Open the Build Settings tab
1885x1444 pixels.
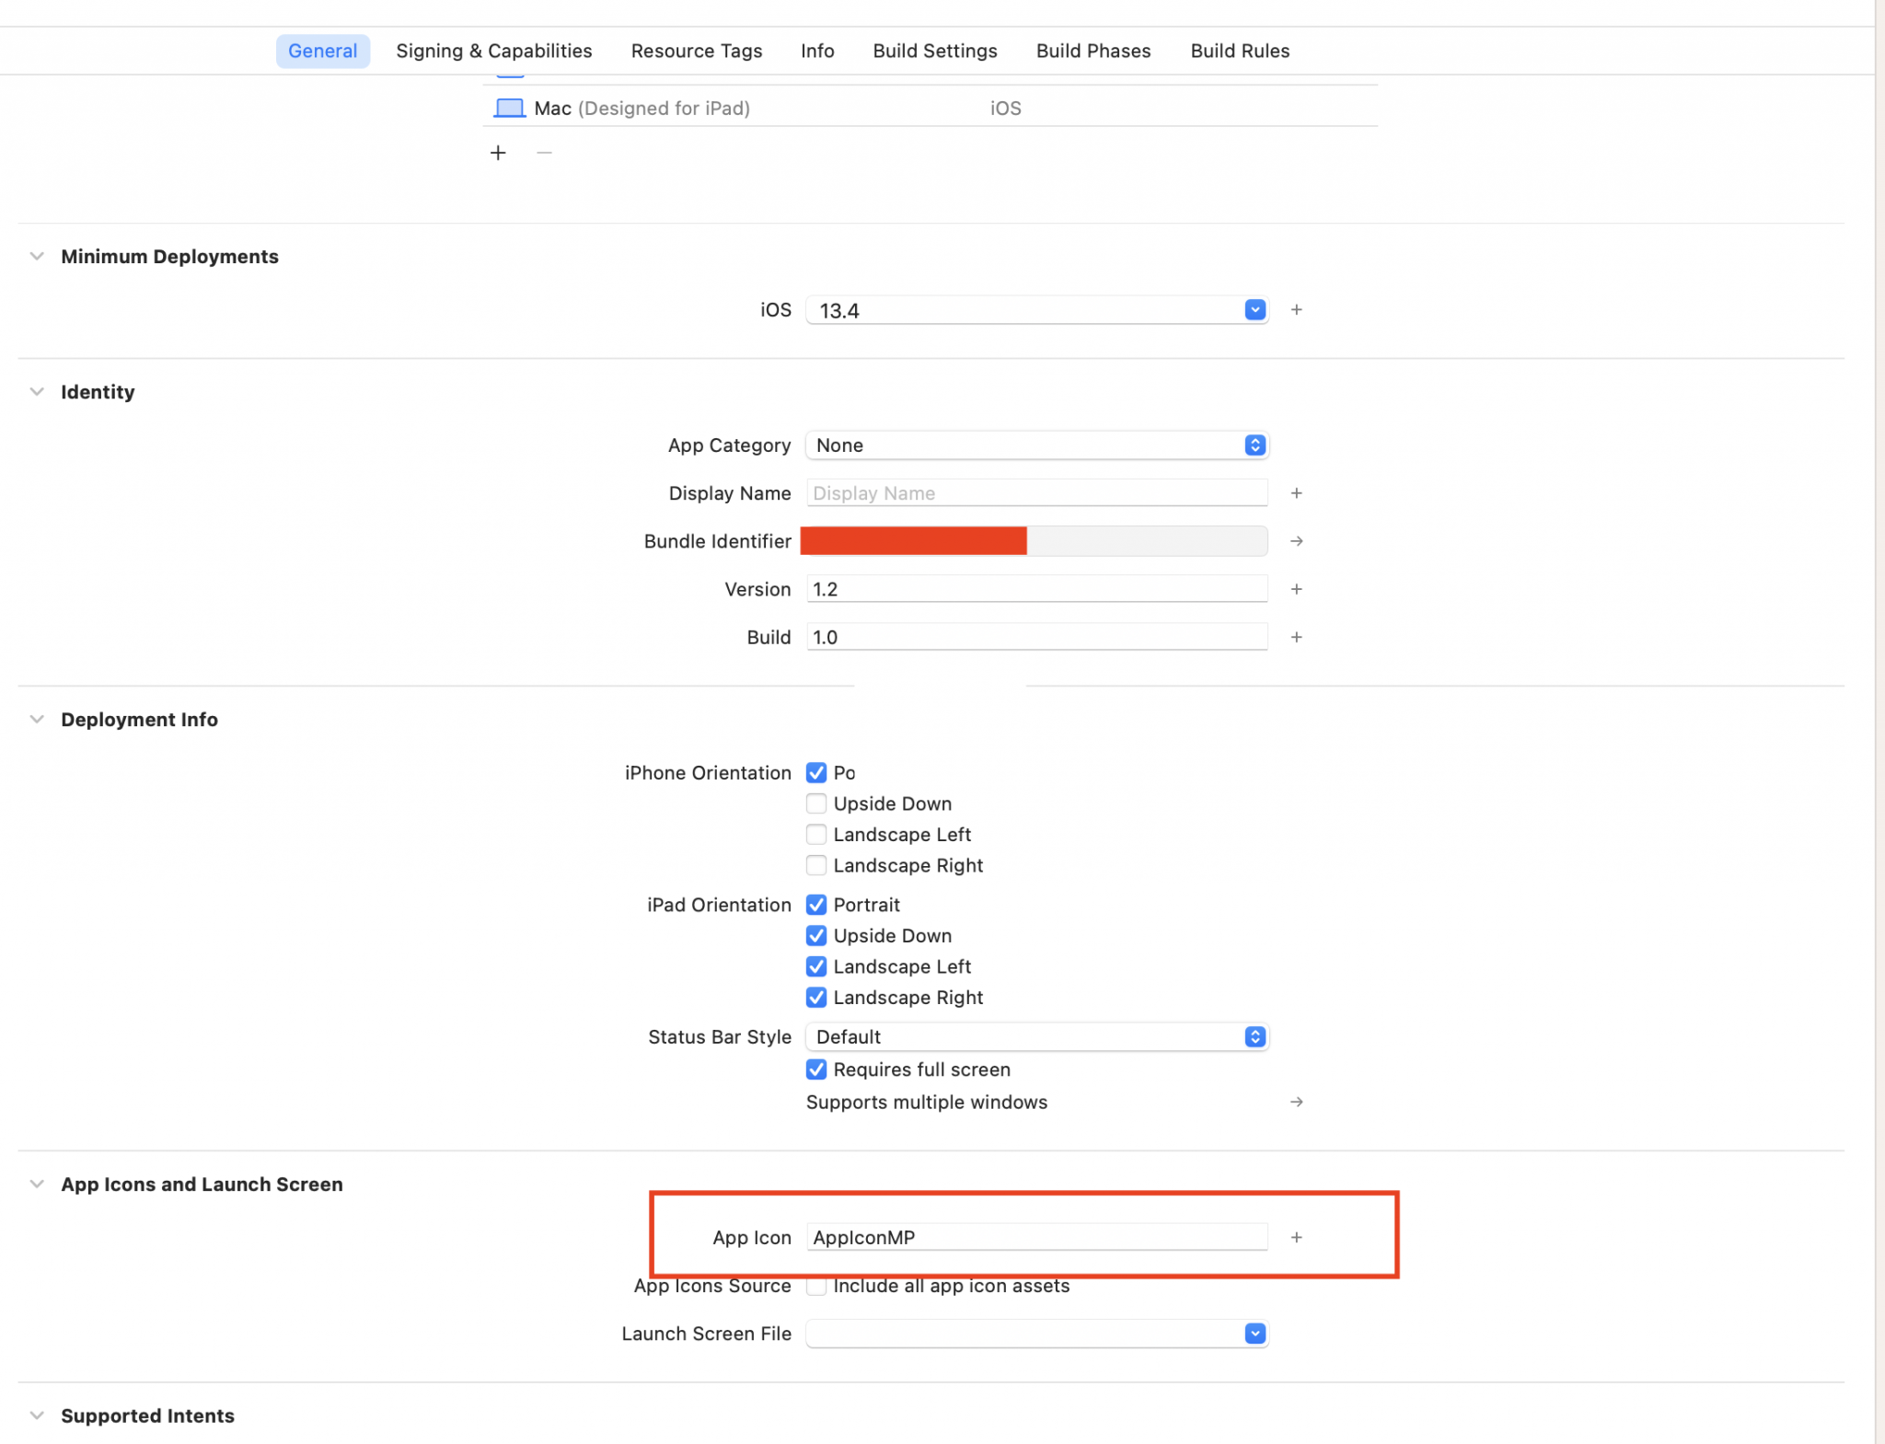coord(934,51)
